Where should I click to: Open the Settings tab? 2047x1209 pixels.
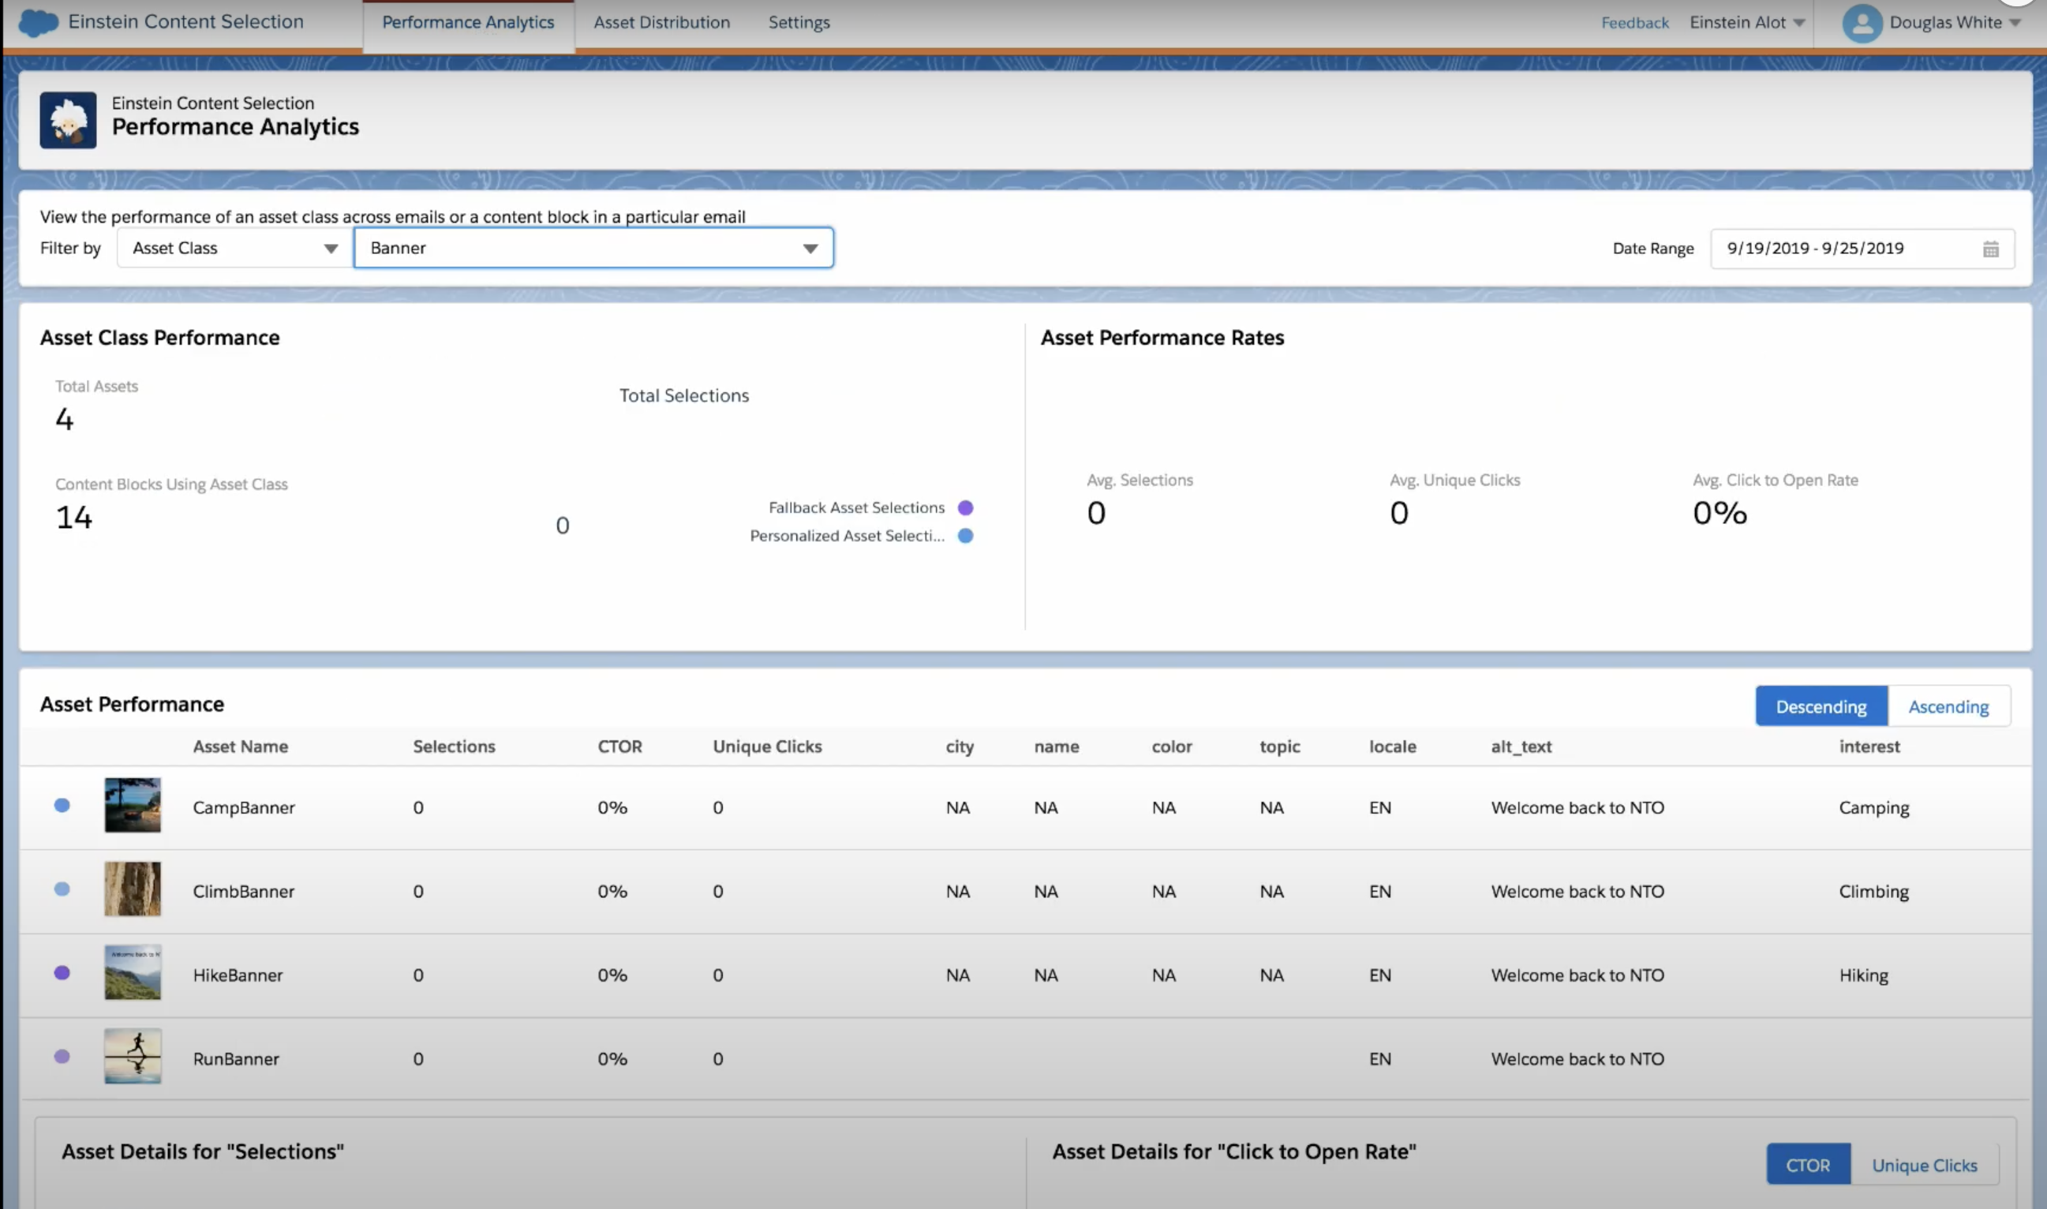(799, 23)
